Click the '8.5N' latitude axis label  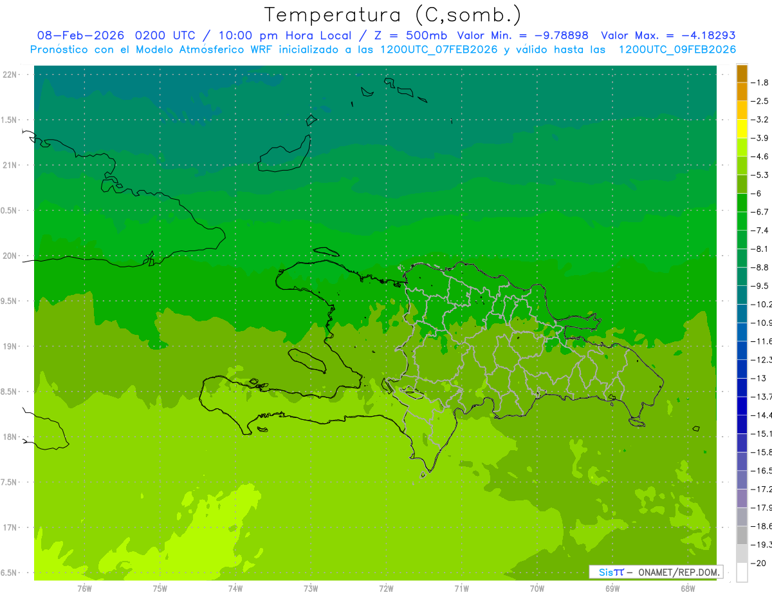[10, 392]
